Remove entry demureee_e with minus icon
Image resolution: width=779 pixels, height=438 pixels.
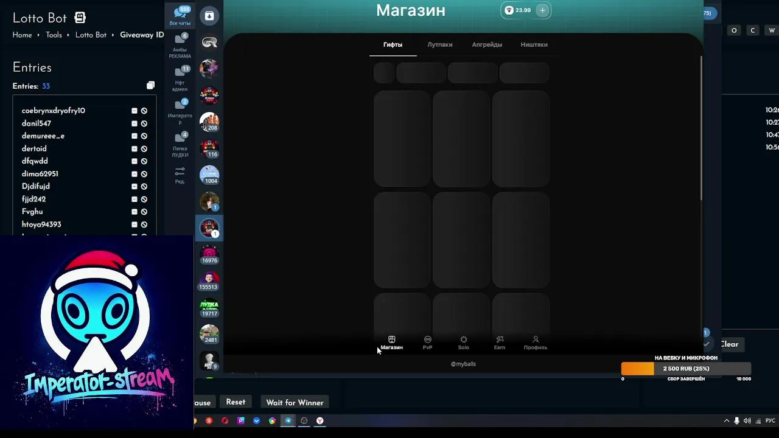[x=134, y=136]
